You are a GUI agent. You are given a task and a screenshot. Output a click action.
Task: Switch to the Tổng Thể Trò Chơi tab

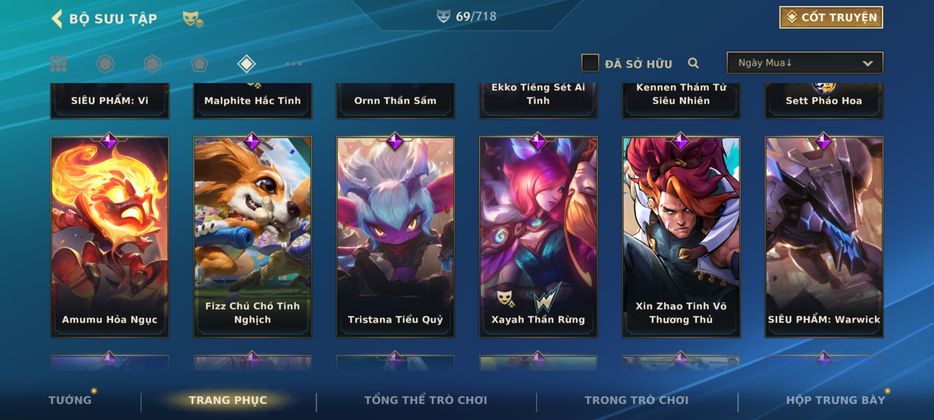coord(426,400)
